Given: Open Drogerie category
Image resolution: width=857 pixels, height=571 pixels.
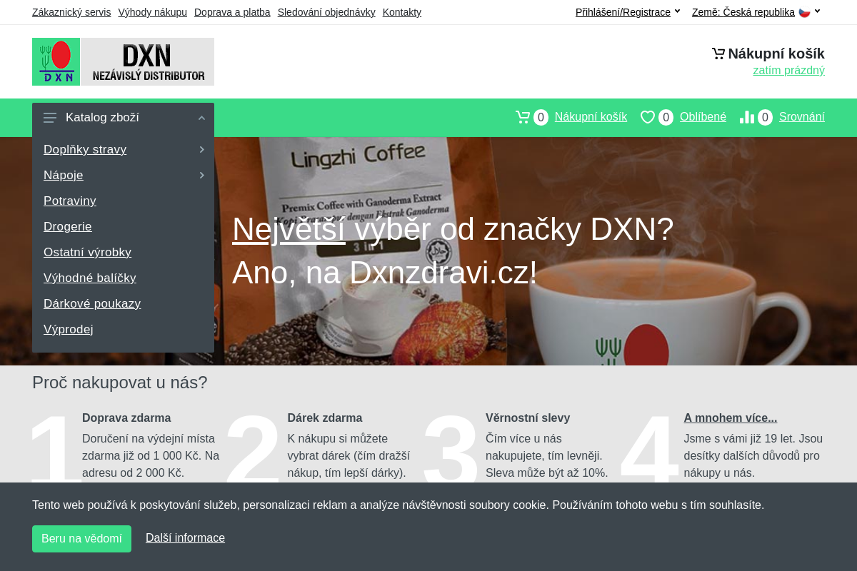Looking at the screenshot, I should [68, 226].
